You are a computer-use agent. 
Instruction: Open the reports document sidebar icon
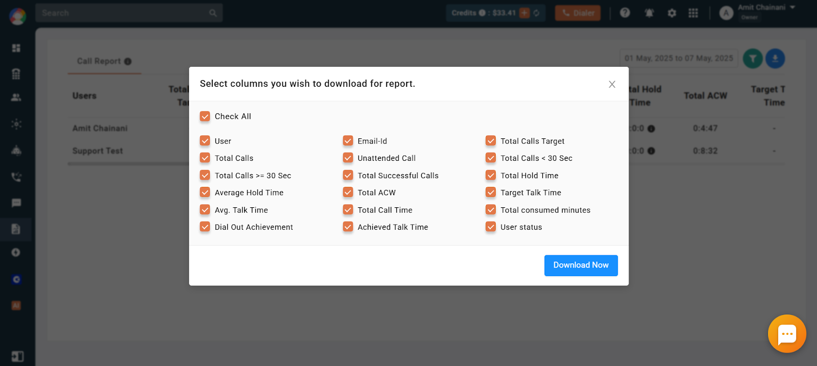(x=16, y=229)
